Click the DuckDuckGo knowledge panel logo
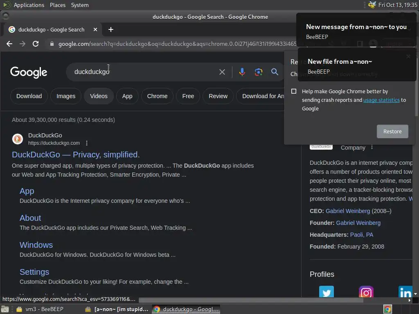The image size is (419, 314). point(321,147)
